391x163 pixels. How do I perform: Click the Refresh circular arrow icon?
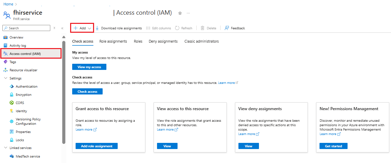point(177,28)
